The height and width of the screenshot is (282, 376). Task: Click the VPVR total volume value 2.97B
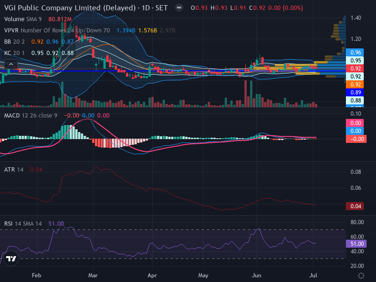point(168,31)
